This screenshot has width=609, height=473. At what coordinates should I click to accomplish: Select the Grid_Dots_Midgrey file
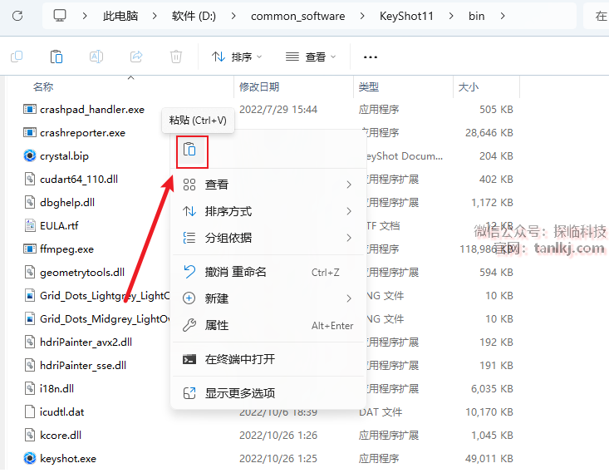click(x=105, y=319)
